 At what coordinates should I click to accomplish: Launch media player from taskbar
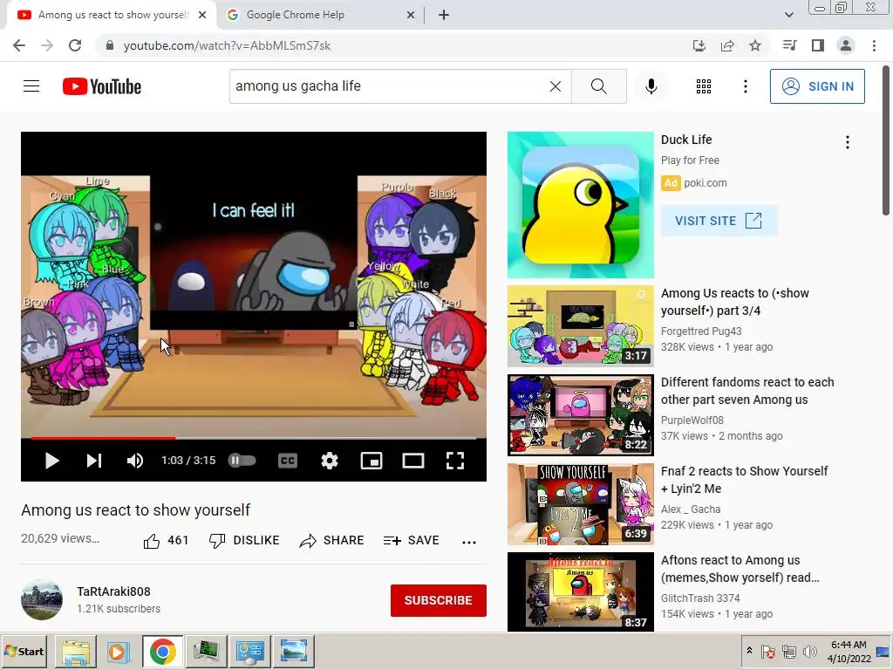pos(119,651)
